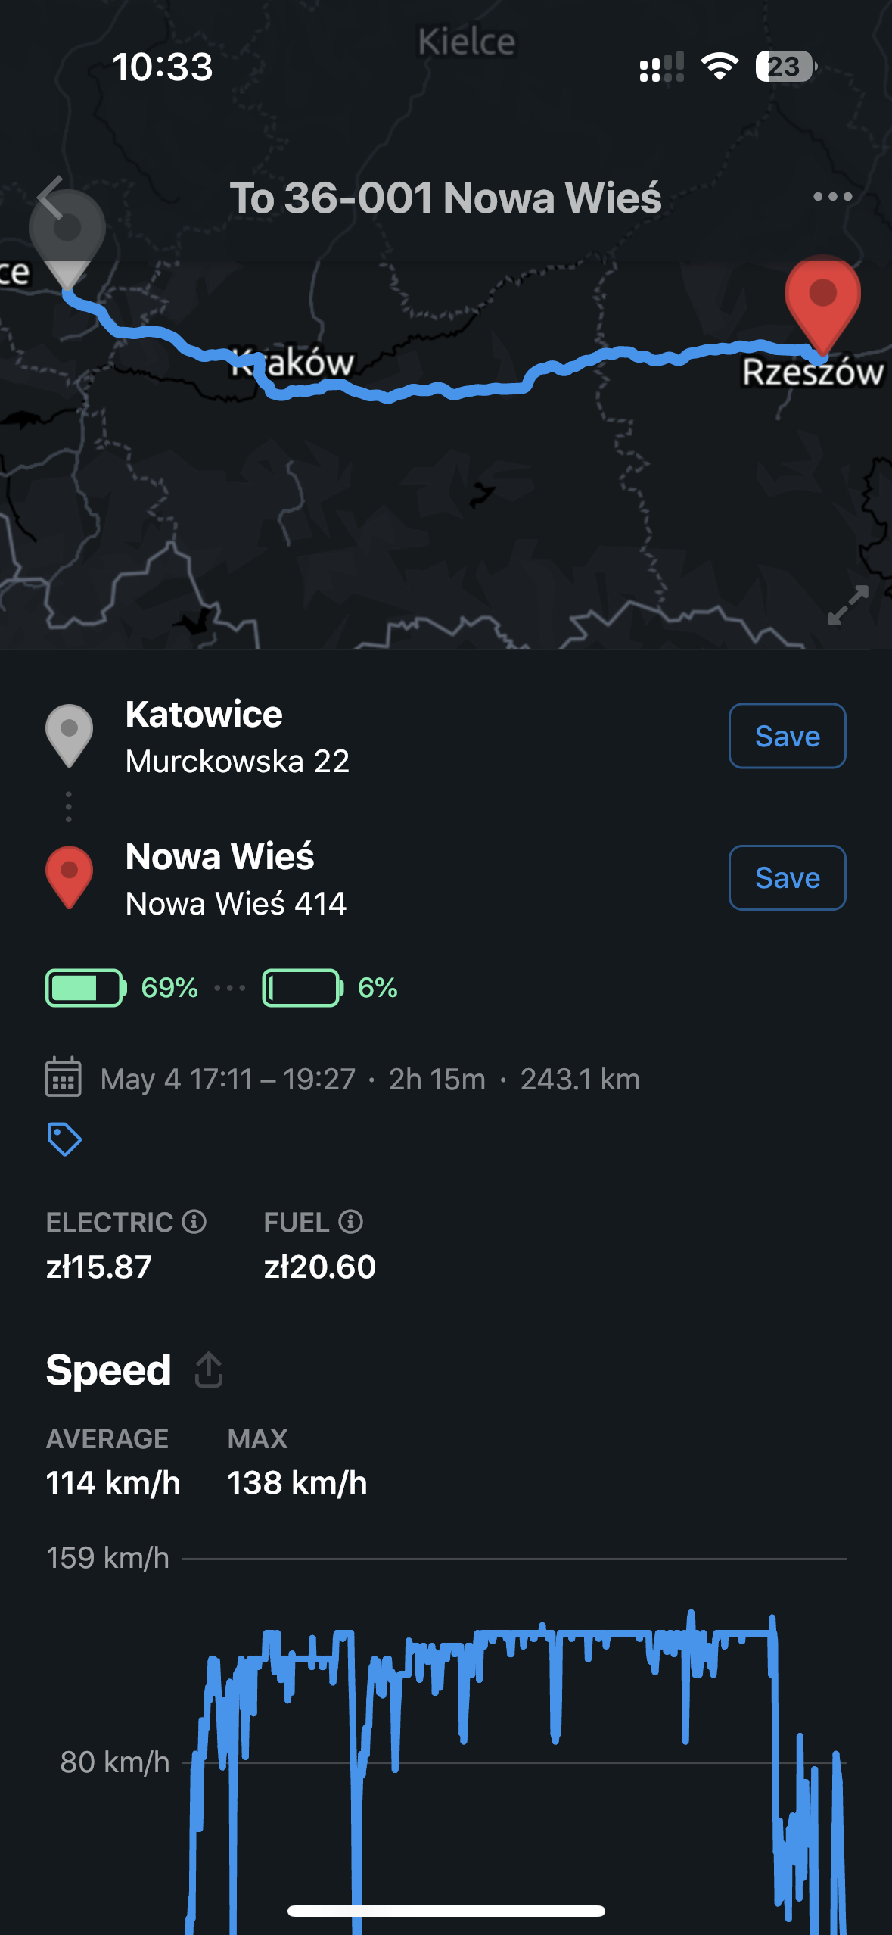Tap the iOS home indicator bar
This screenshot has height=1935, width=892.
click(446, 1911)
